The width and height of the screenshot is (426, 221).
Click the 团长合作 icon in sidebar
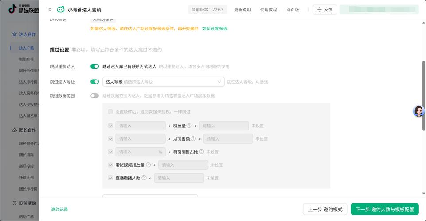point(15,130)
